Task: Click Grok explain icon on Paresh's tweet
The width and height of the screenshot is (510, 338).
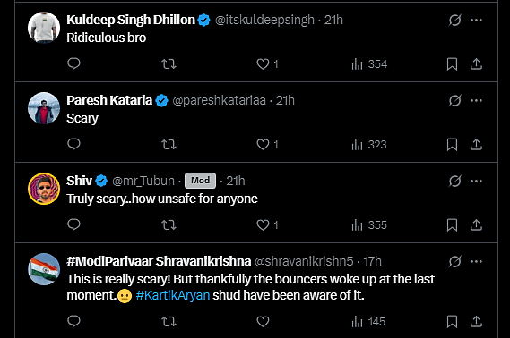Action: coord(454,100)
